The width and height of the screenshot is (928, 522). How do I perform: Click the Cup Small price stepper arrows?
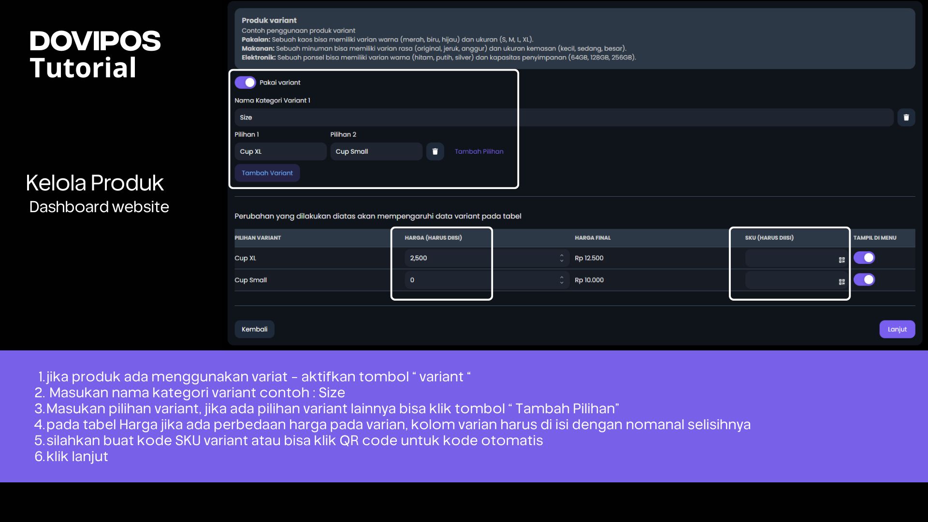561,280
